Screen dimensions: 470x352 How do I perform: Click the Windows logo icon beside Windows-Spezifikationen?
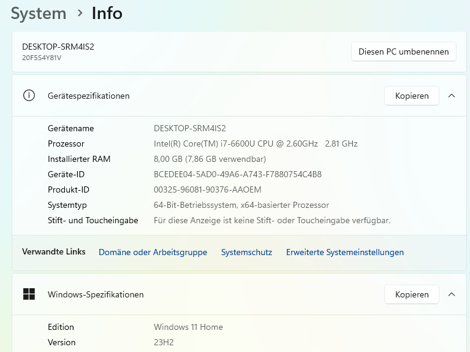(29, 294)
